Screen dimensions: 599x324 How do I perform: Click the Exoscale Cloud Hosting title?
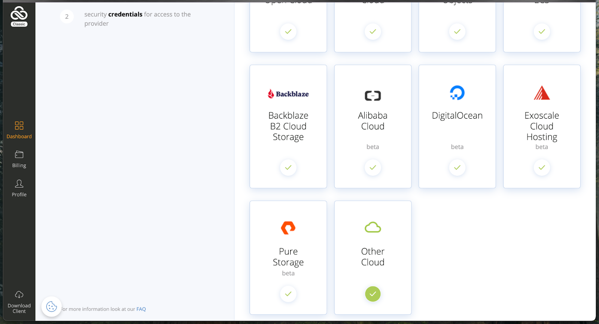[x=542, y=126]
